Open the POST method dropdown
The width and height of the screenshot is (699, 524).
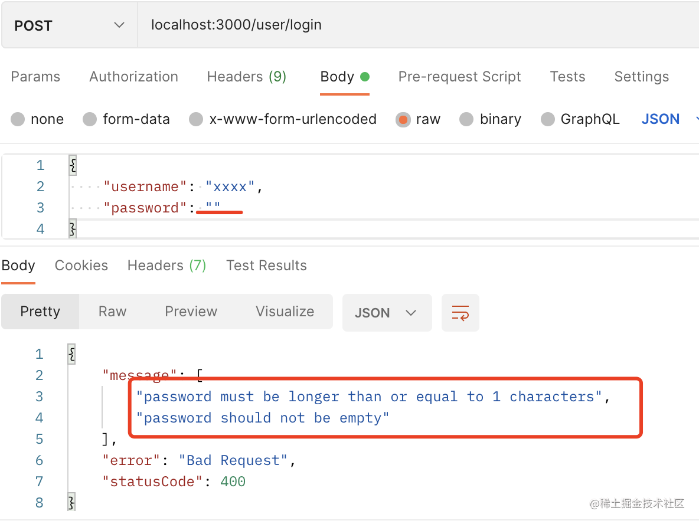tap(69, 25)
